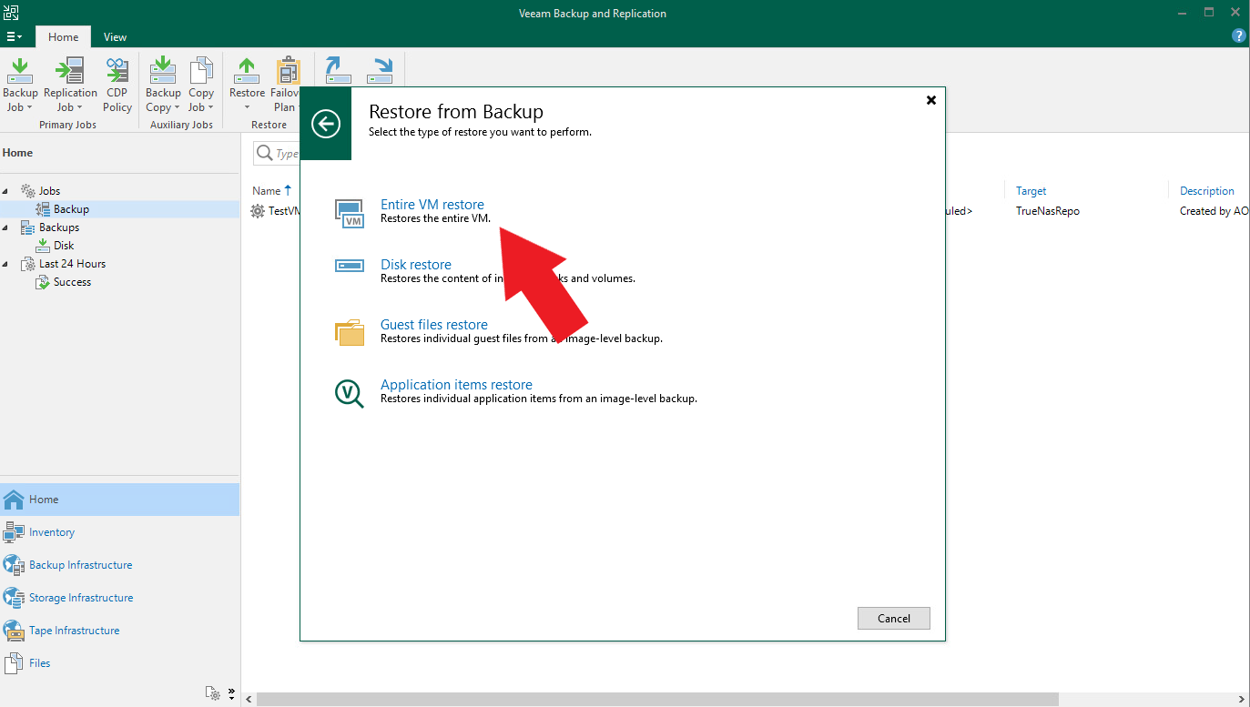Open the Replication Job dropdown arrow
The width and height of the screenshot is (1250, 707).
pos(79,107)
